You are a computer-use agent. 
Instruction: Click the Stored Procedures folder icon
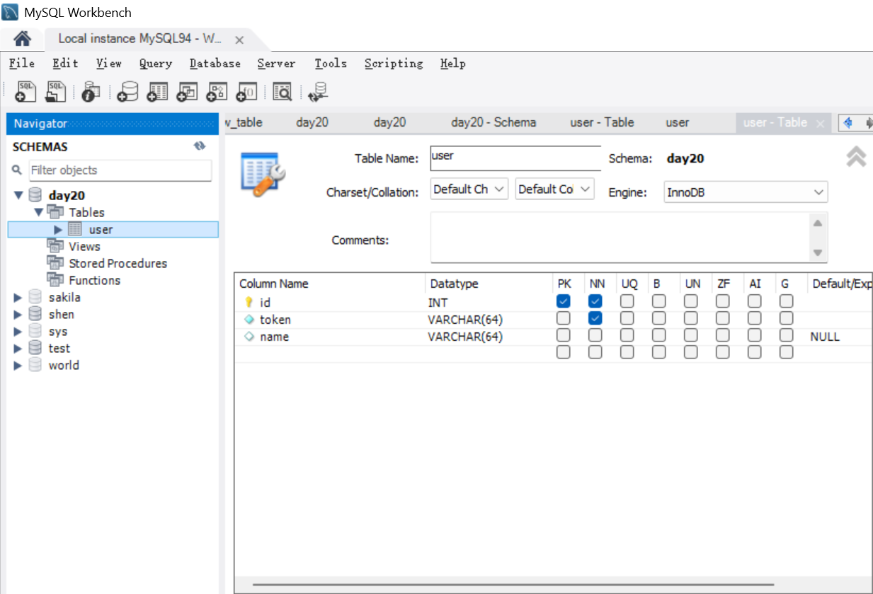point(55,262)
